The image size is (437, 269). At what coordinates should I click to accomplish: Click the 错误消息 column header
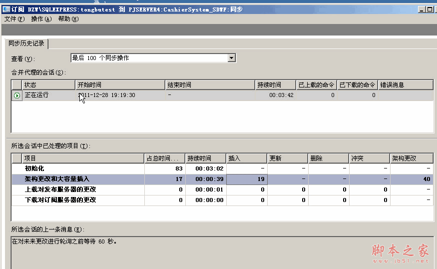406,85
